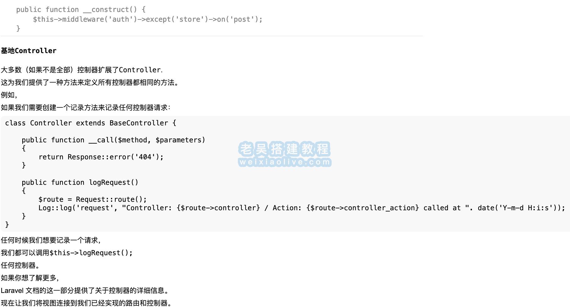The width and height of the screenshot is (570, 308).
Task: Click the "$route = Request::route();" line
Action: pos(92,200)
